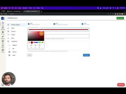Click the Slack integration icon
Screen dimensions: 126x94
tap(9, 55)
